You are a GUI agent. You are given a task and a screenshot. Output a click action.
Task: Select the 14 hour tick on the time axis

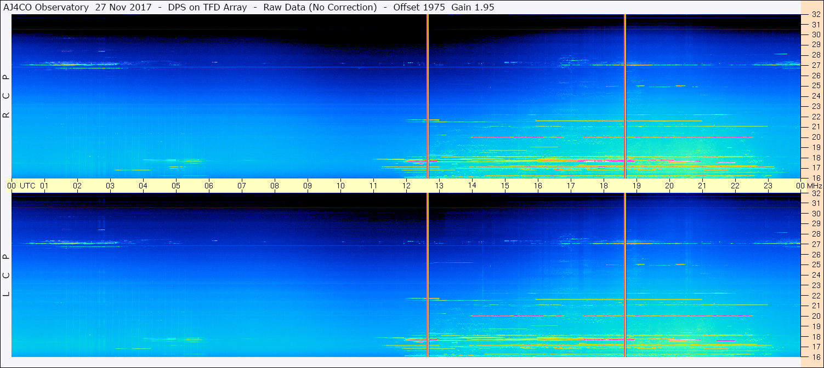(x=472, y=186)
